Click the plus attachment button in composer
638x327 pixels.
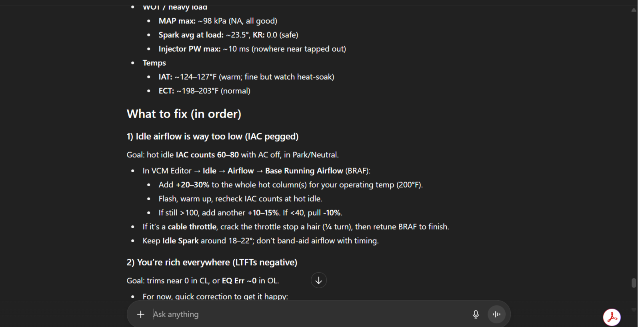tap(140, 314)
